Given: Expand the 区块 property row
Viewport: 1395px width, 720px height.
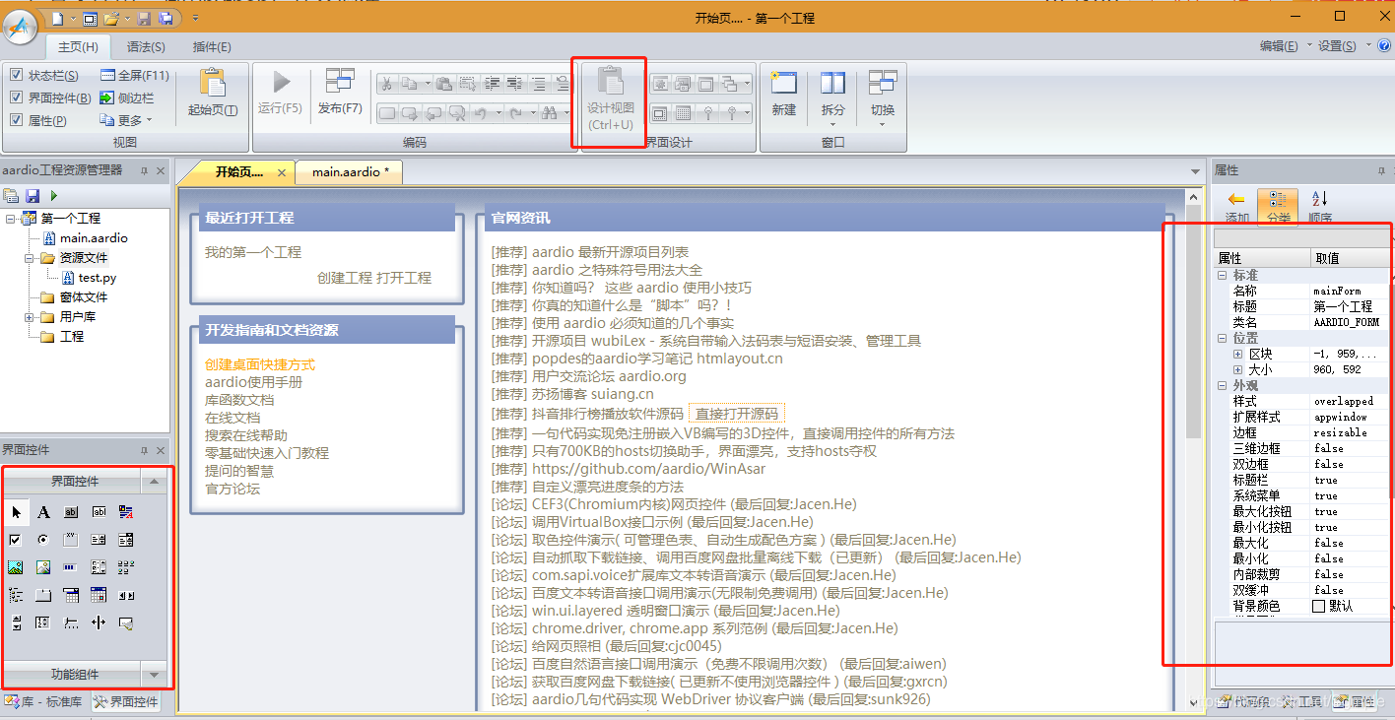Looking at the screenshot, I should point(1237,354).
